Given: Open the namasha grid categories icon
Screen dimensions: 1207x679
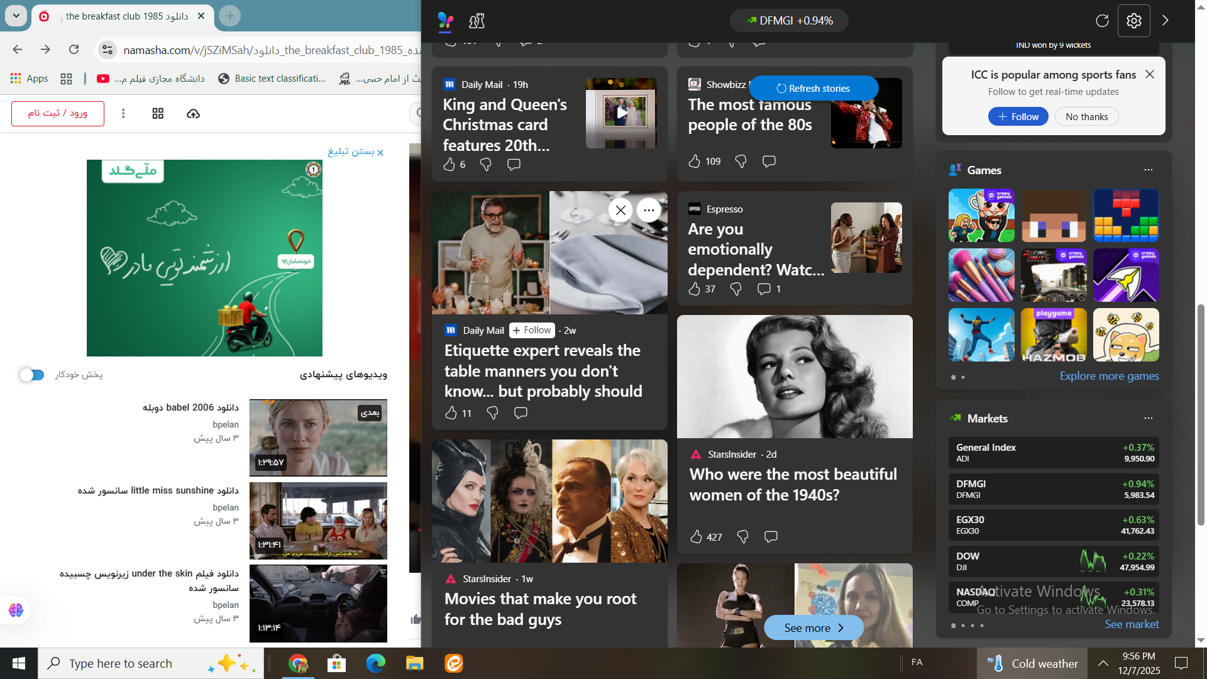Looking at the screenshot, I should (x=158, y=113).
